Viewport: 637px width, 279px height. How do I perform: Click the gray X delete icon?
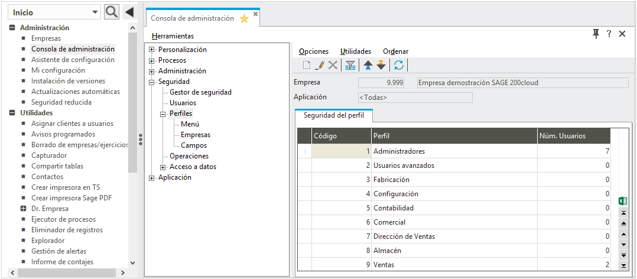coord(333,65)
